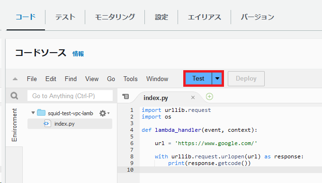322x183 pixels.
Task: Click the 'with urllib.request.urlopen(url)' line
Action: pos(229,156)
